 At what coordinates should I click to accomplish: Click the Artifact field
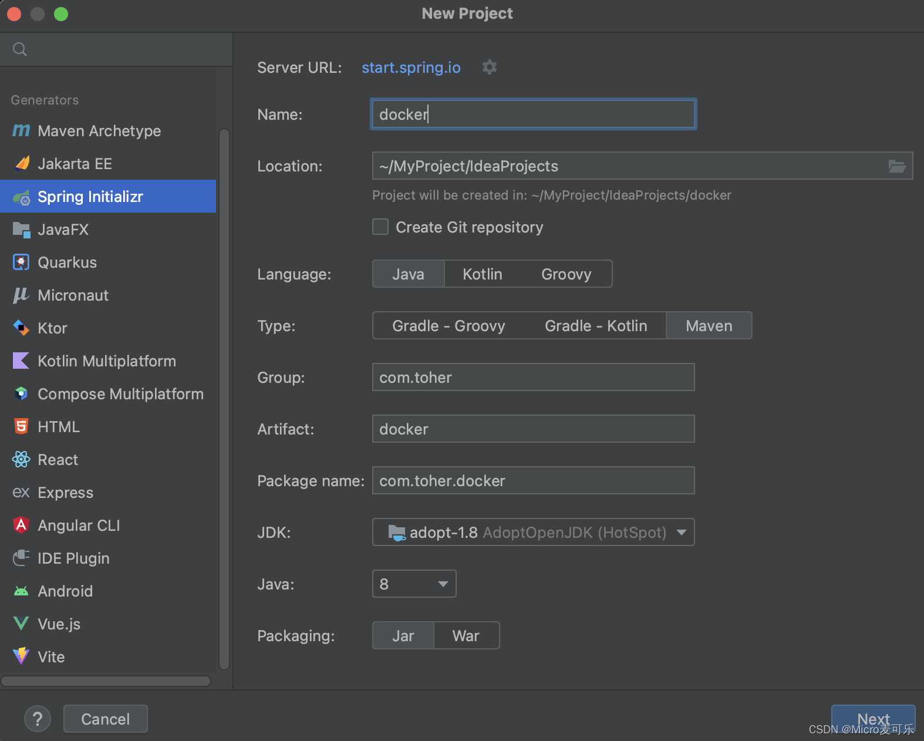pos(534,429)
